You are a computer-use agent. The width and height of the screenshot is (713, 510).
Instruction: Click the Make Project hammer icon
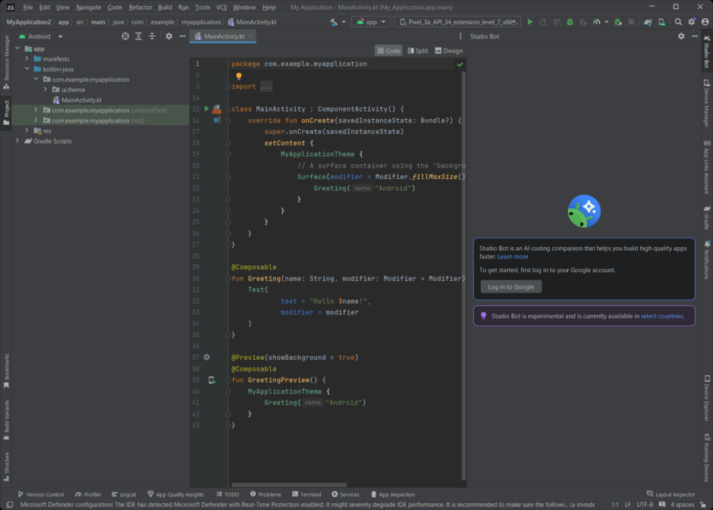(334, 22)
